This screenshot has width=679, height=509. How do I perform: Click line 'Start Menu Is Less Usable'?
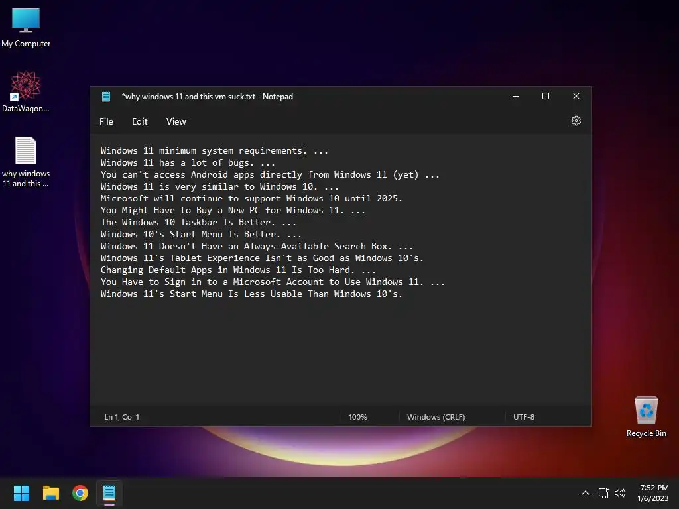(251, 294)
